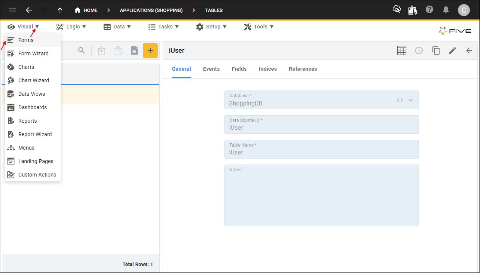Go to HOME breadcrumb link
480x273 pixels.
(x=86, y=10)
